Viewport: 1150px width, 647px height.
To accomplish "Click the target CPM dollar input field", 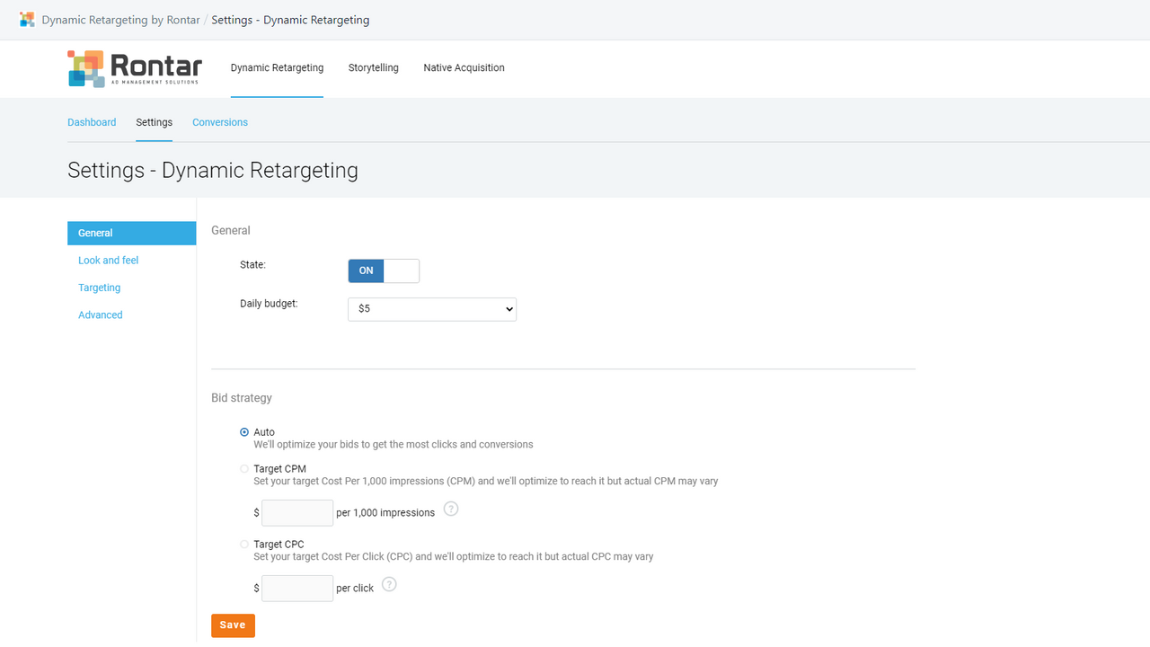I will point(296,512).
